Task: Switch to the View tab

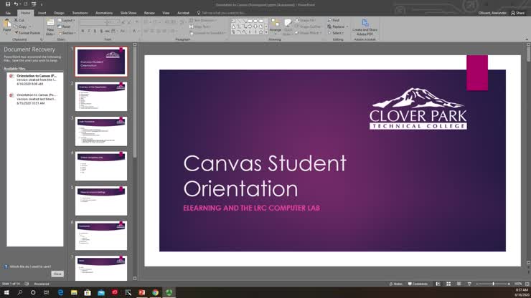Action: (166, 13)
